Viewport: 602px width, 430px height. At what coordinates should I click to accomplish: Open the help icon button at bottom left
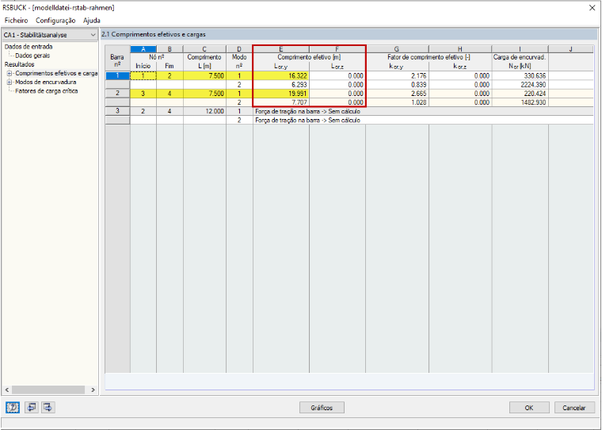click(13, 407)
